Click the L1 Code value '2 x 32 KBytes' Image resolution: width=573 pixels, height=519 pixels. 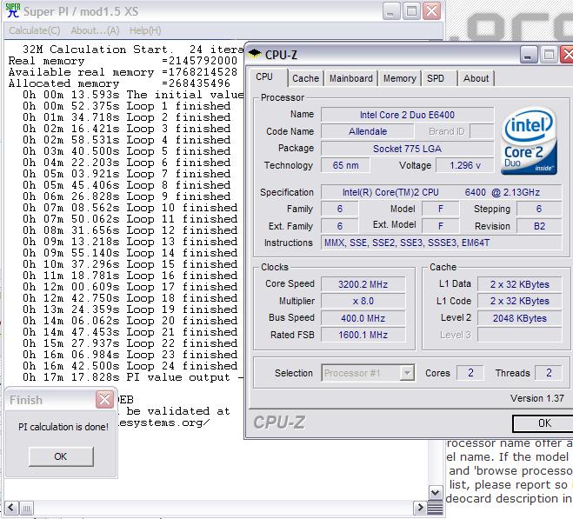coord(519,301)
